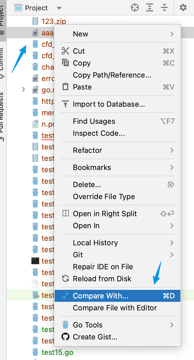The image size is (194, 360).
Task: Open the Git submenu
Action: [x=117, y=255]
